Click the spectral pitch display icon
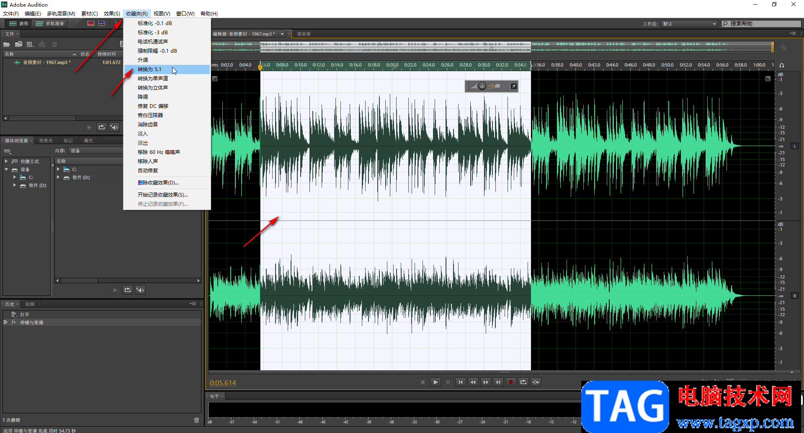804x433 pixels. [102, 23]
